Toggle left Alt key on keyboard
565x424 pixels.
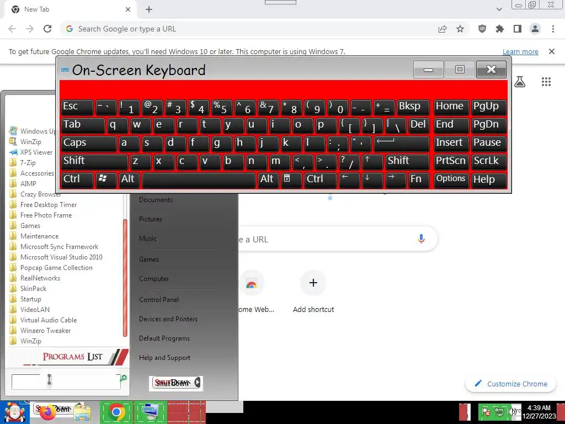point(129,179)
